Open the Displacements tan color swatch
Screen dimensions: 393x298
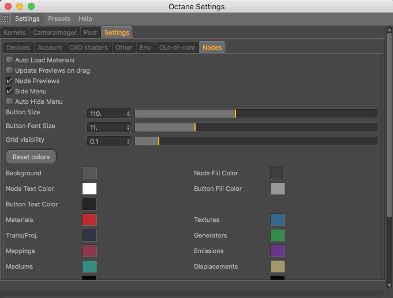tap(278, 266)
